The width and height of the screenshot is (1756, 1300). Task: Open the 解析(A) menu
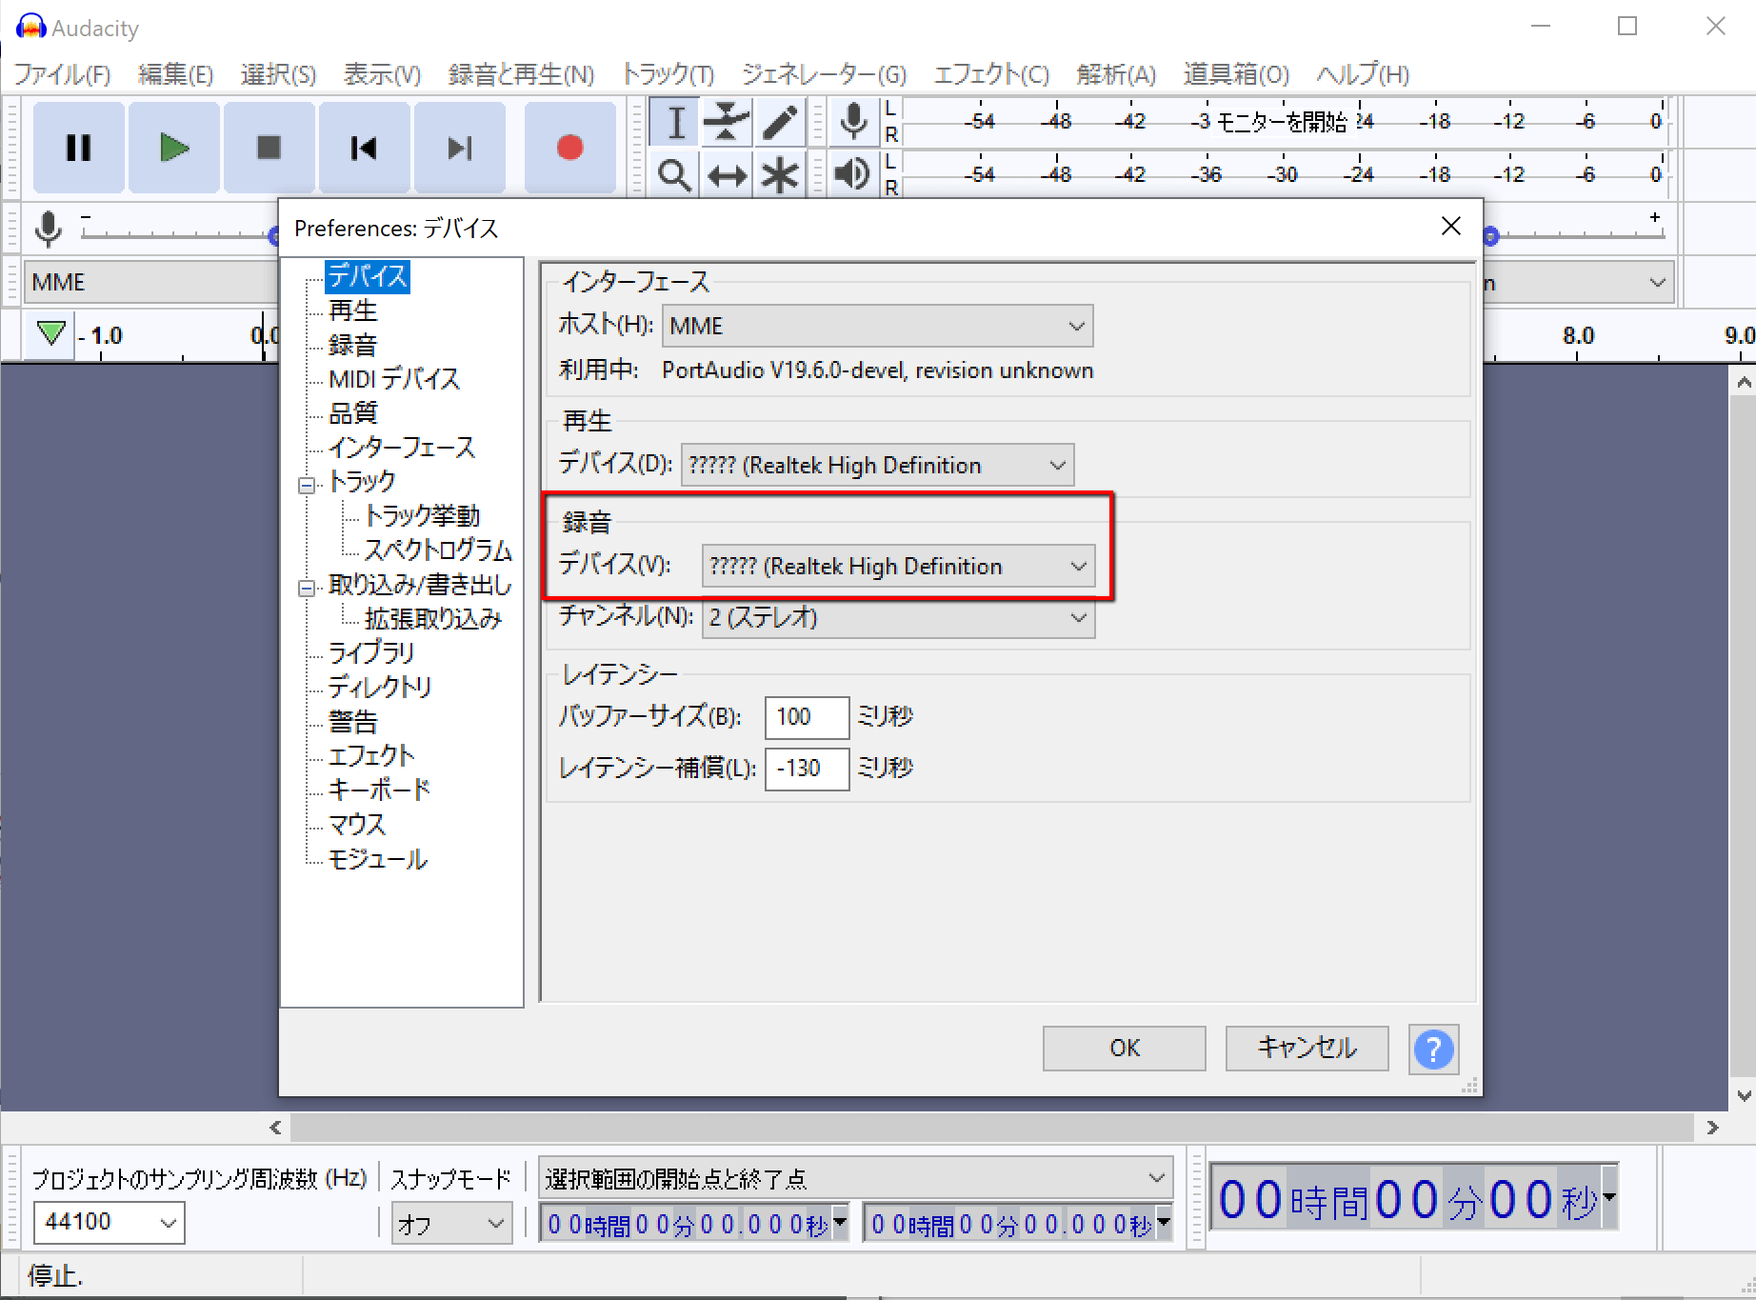1115,74
